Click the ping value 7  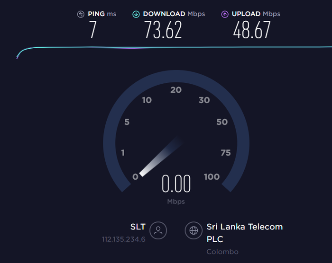pyautogui.click(x=93, y=30)
